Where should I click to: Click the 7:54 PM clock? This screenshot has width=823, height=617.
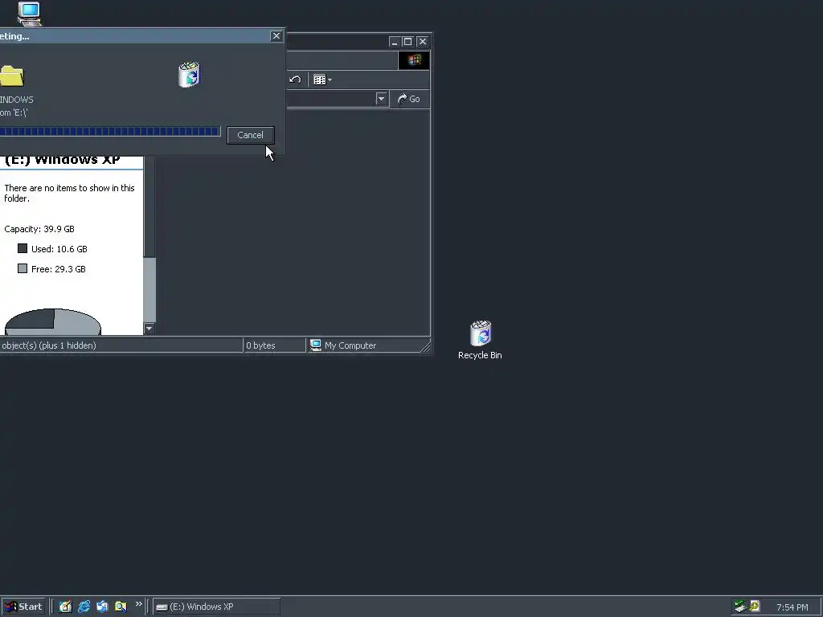pyautogui.click(x=792, y=607)
